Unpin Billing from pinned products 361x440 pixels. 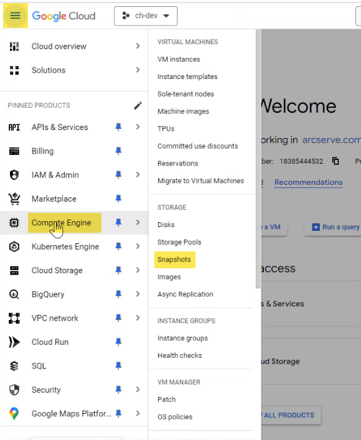(x=118, y=151)
